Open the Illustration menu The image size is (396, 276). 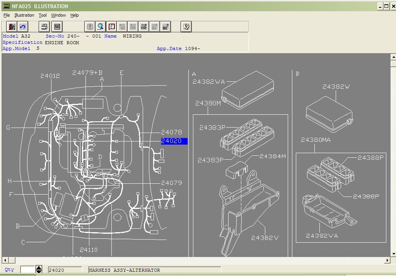click(x=24, y=15)
